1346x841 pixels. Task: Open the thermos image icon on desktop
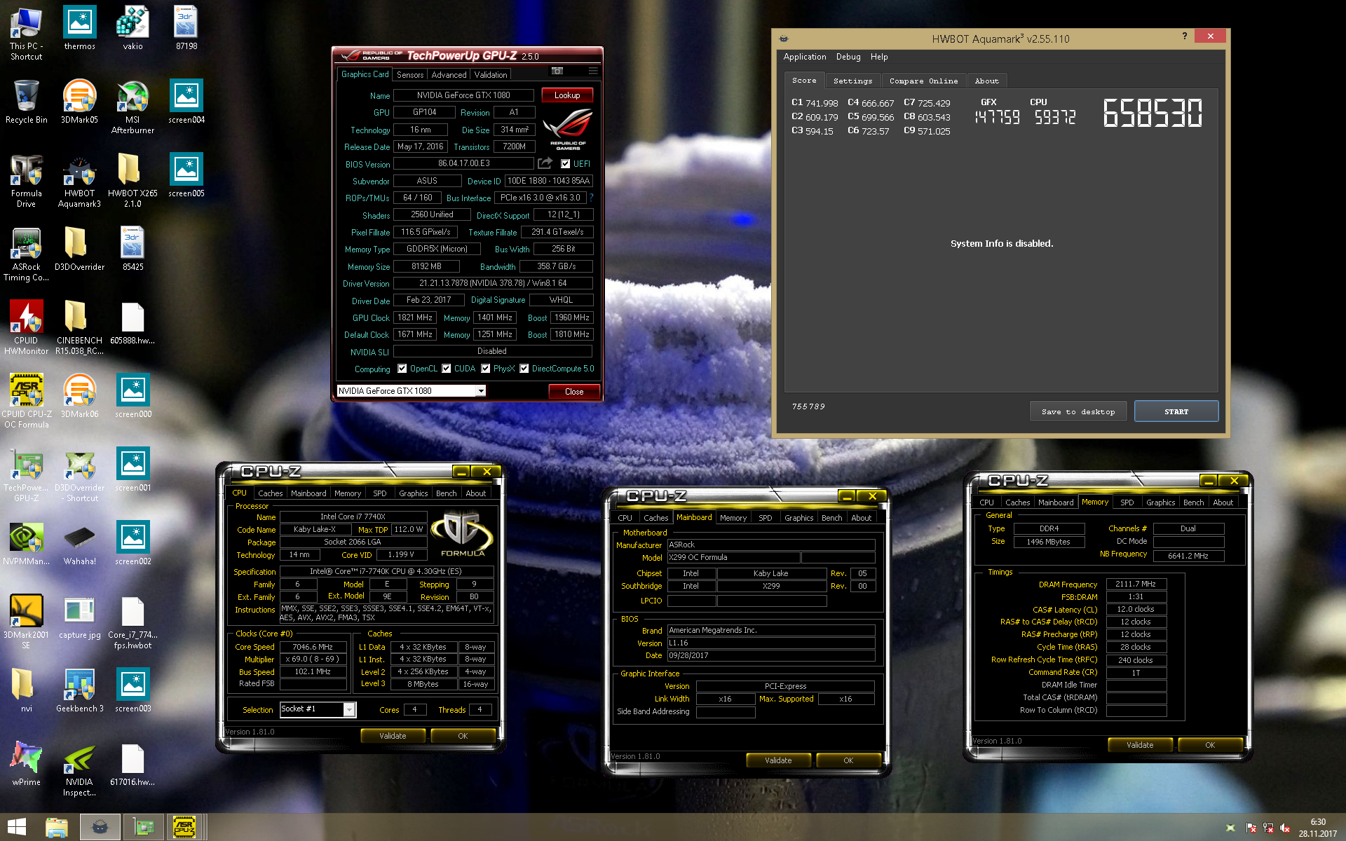79,28
